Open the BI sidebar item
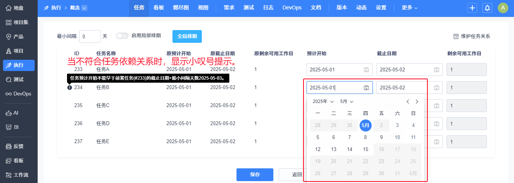The width and height of the screenshot is (514, 183). pos(19,127)
